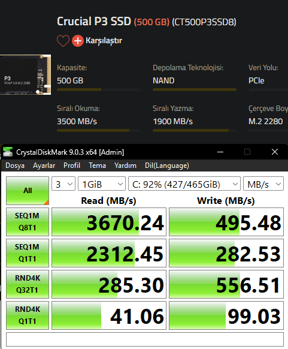Open the Dil(Language) menu
This screenshot has height=349, width=288.
(167, 166)
